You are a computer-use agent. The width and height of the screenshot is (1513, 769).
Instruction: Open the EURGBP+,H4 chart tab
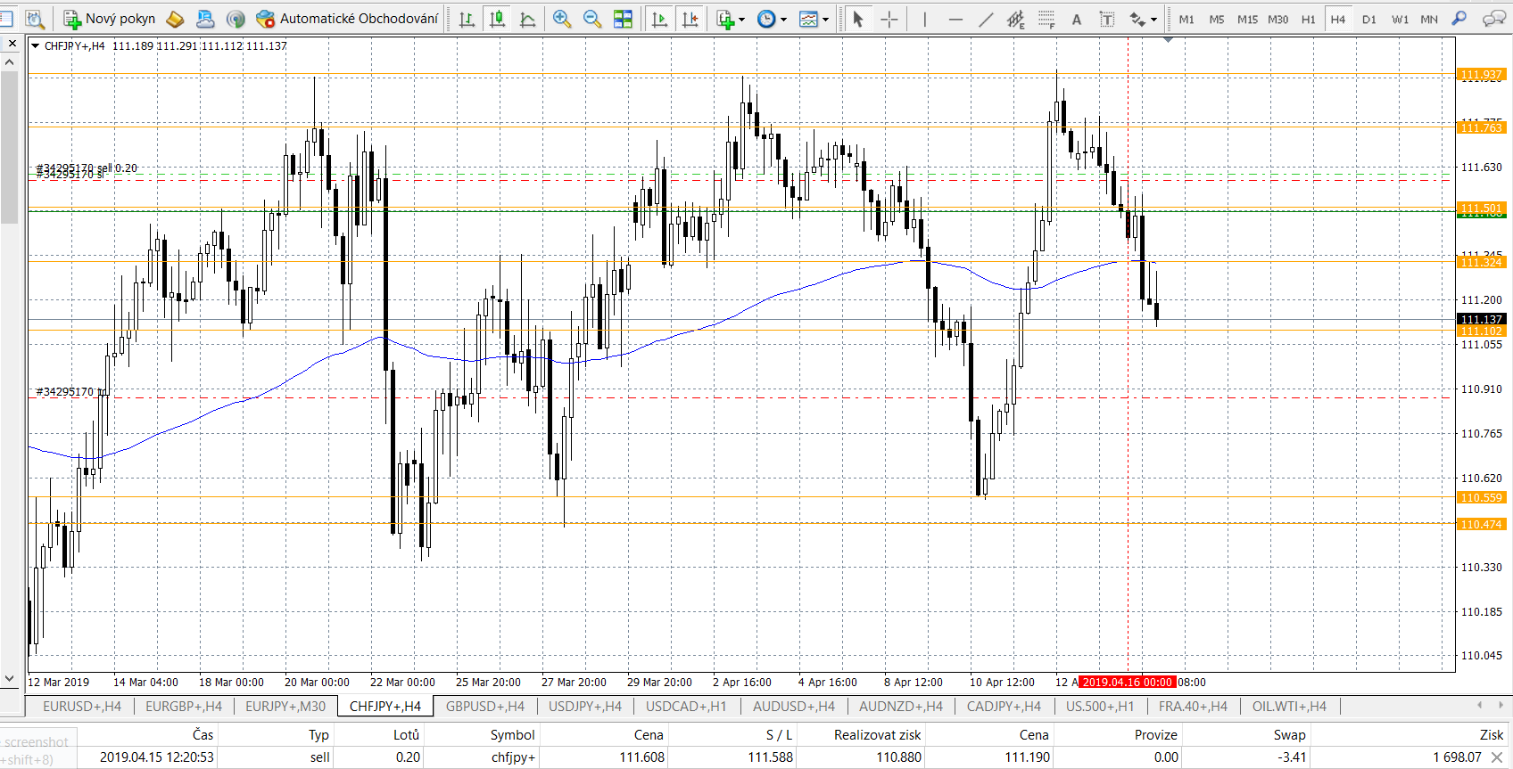click(184, 706)
